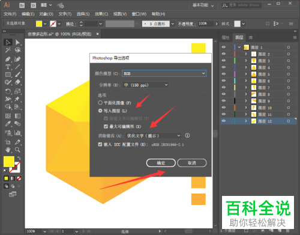Select the Lasso tool
This screenshot has width=300, height=235.
coord(17,50)
